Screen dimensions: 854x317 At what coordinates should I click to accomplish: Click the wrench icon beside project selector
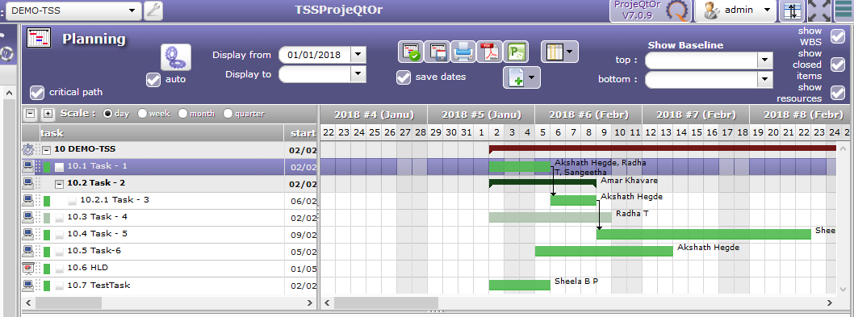(153, 10)
